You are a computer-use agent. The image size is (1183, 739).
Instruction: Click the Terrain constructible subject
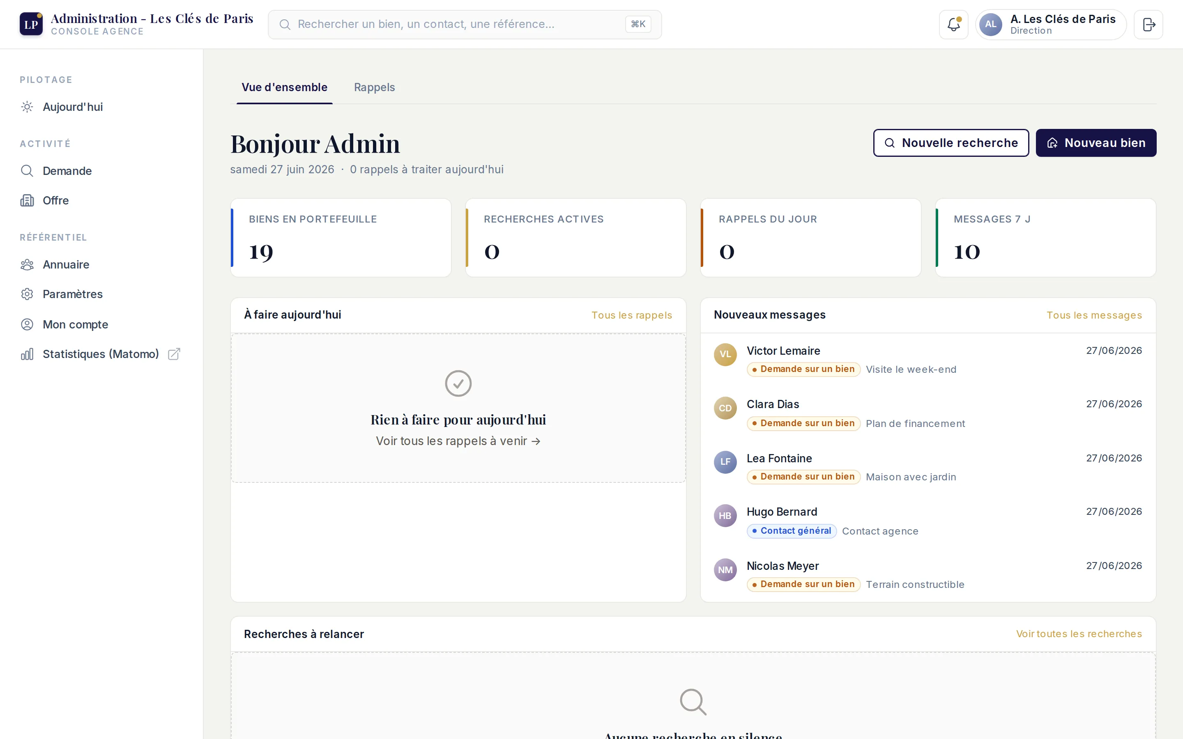(x=915, y=585)
